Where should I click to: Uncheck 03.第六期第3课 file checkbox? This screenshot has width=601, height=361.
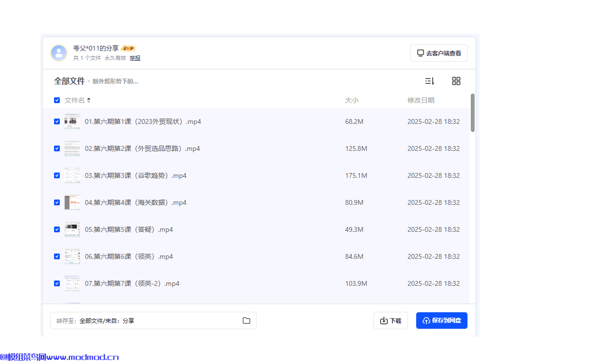(x=57, y=175)
